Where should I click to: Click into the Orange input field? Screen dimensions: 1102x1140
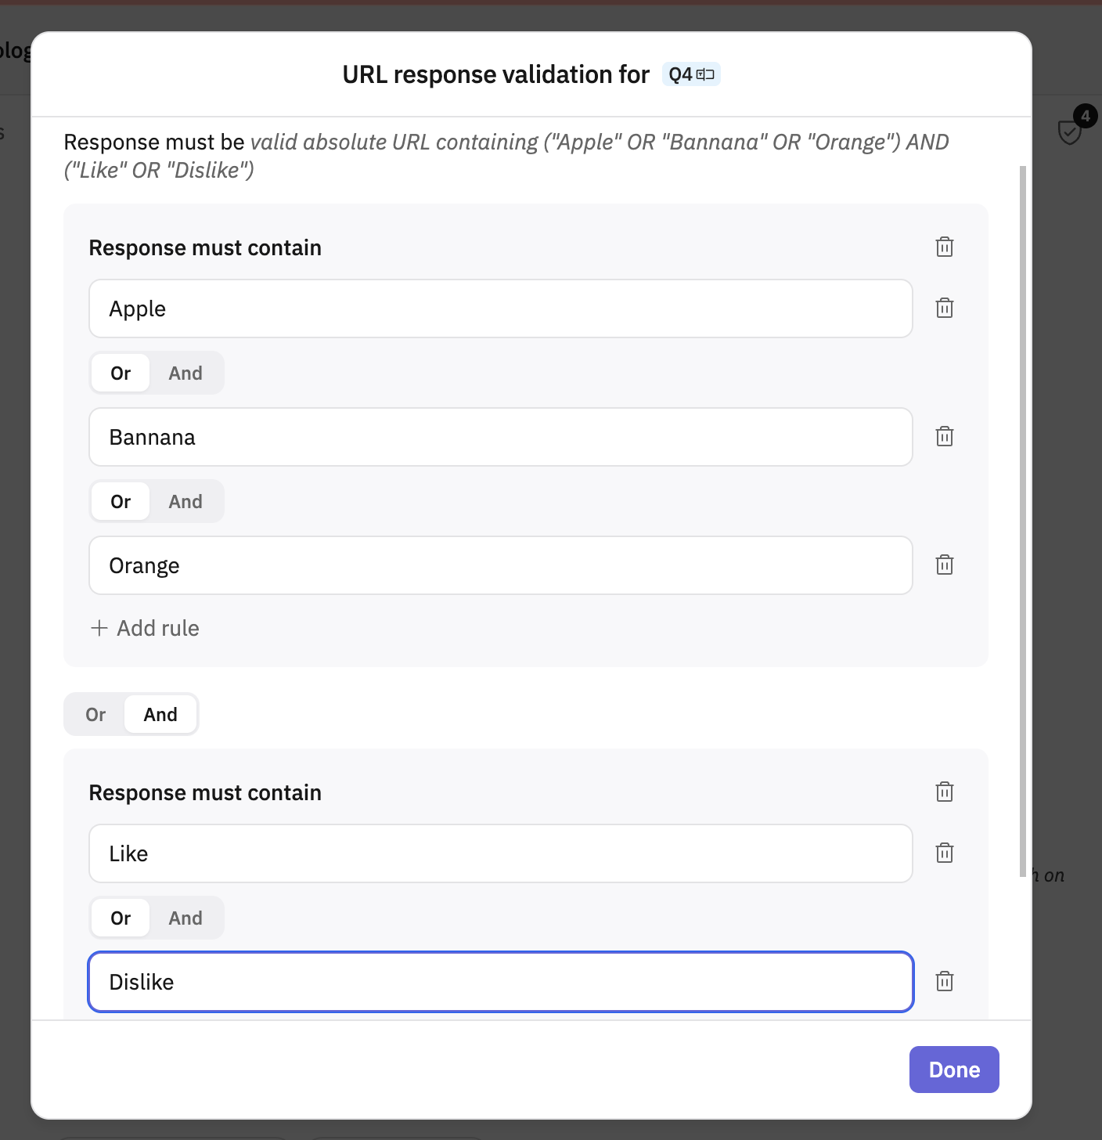[x=501, y=565]
